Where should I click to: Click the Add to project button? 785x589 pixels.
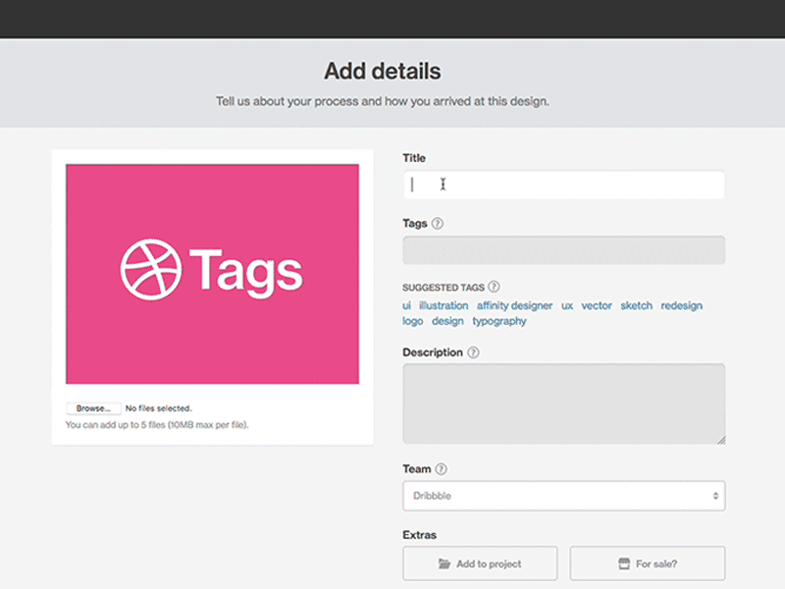(480, 563)
